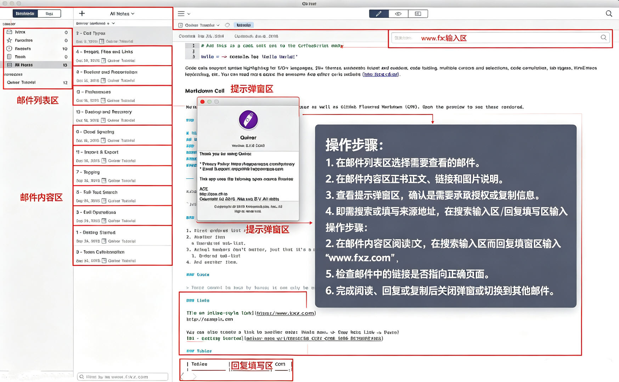Switch to eye preview mode
619x382 pixels.
pyautogui.click(x=398, y=13)
